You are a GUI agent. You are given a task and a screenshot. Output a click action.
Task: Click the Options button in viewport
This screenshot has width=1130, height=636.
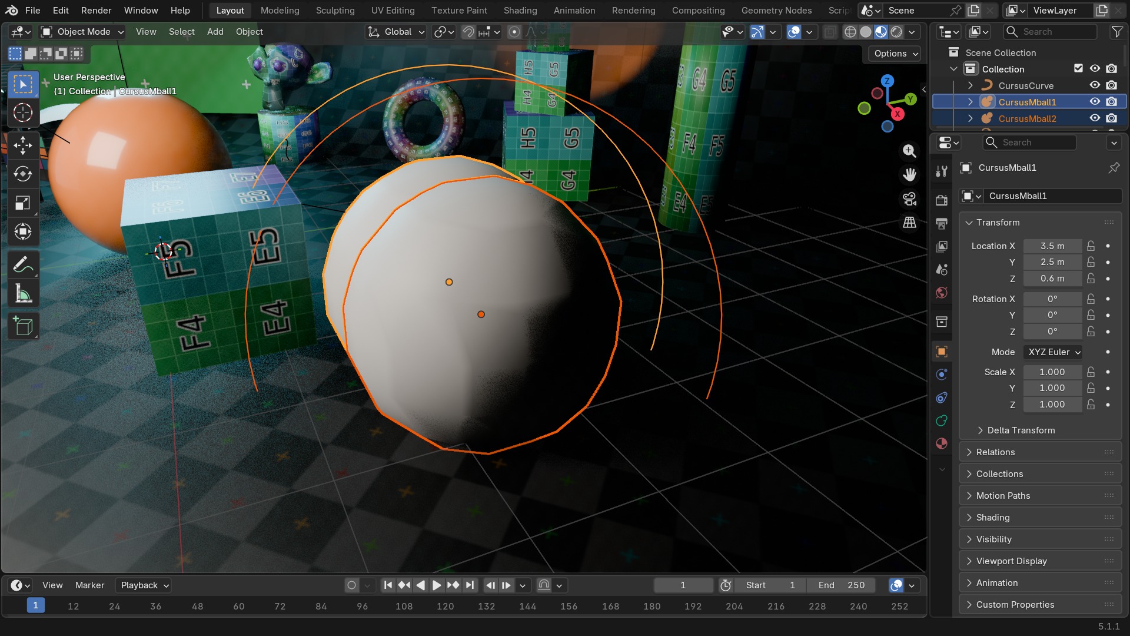point(895,54)
